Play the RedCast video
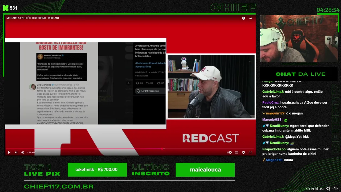Screen dimensions: 341x192 pyautogui.click(x=9, y=152)
